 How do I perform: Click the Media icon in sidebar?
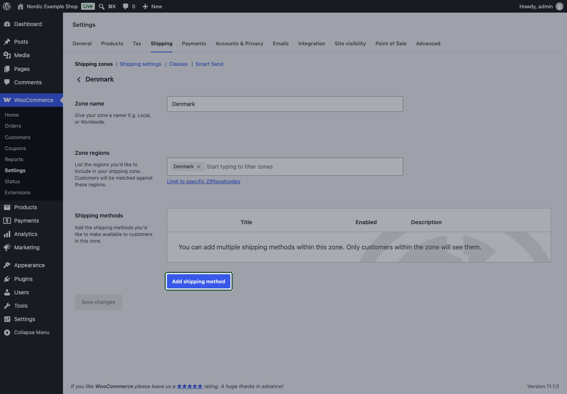[7, 55]
